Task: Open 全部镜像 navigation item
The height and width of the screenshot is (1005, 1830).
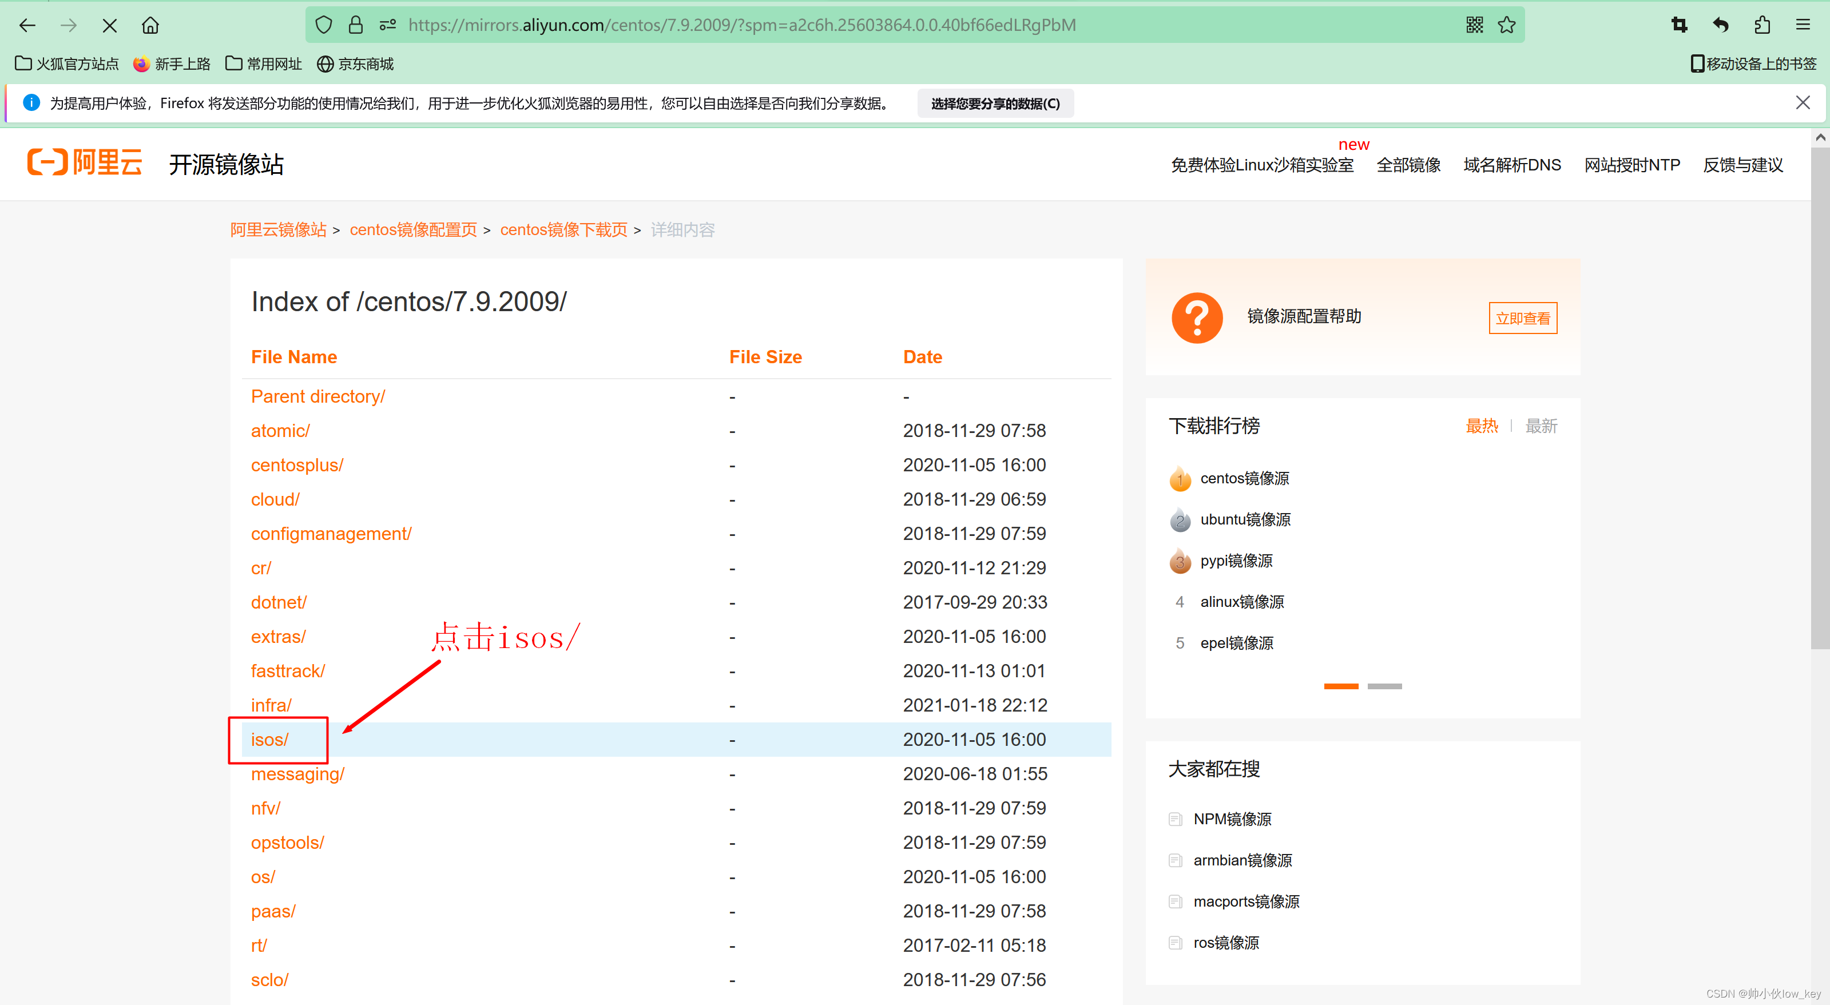Action: pyautogui.click(x=1408, y=165)
